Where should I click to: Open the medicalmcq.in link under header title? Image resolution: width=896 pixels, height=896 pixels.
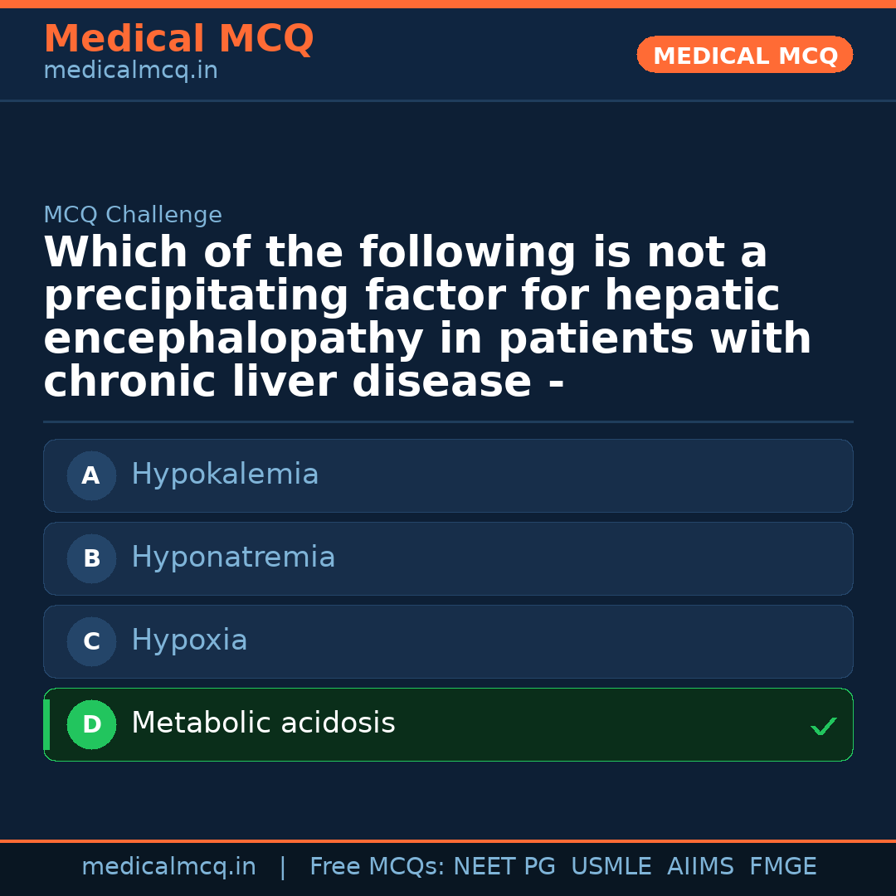coord(130,71)
